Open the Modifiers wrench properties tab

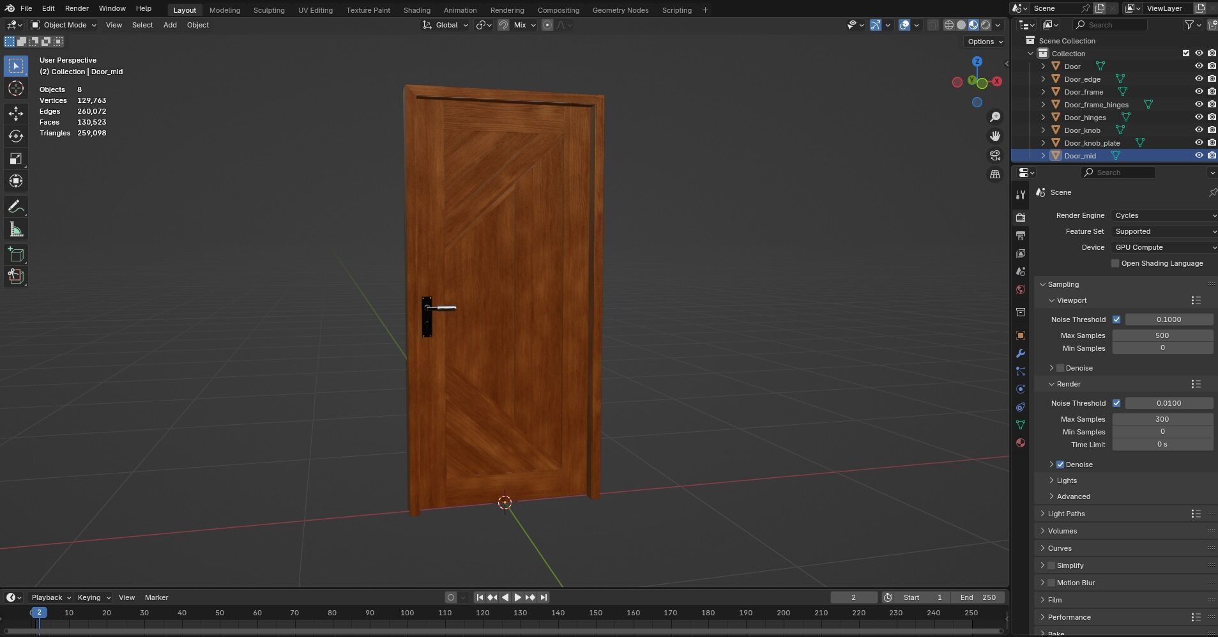coord(1021,353)
